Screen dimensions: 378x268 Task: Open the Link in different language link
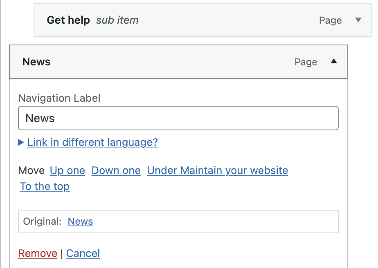tap(92, 142)
